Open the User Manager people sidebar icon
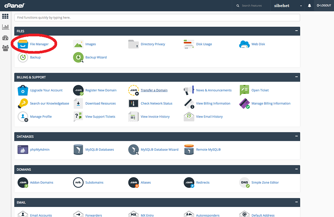The height and width of the screenshot is (217, 334). coord(5,48)
